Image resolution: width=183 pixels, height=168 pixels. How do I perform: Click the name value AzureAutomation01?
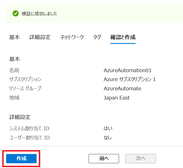[x=127, y=70]
